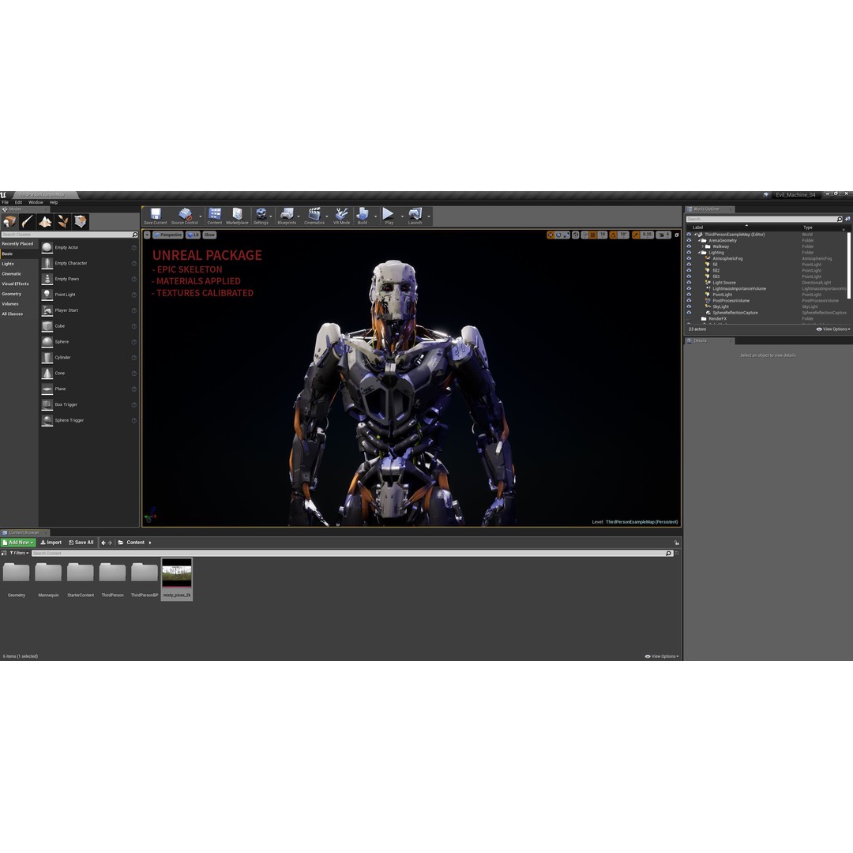Viewport: 853px width, 853px height.
Task: Click the Save All button
Action: click(x=81, y=543)
